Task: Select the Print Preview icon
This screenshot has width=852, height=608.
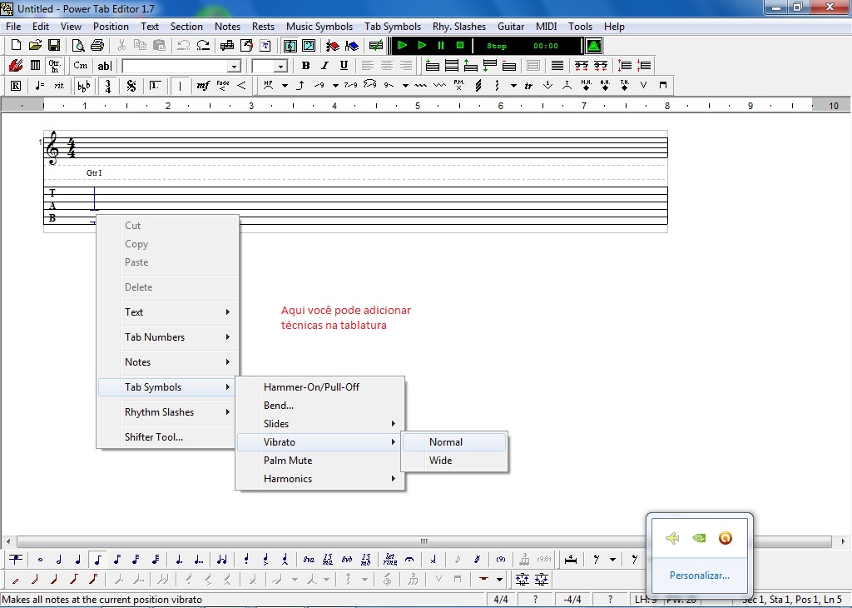Action: [79, 46]
